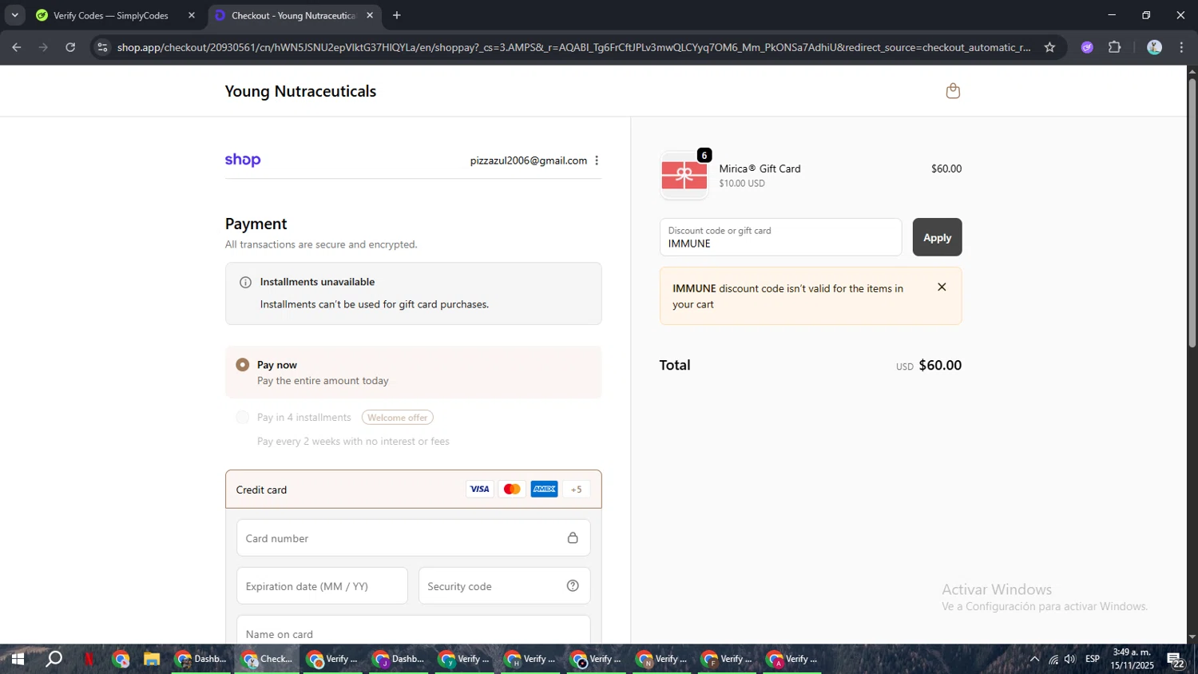Open account options three-dot menu
Image resolution: width=1198 pixels, height=674 pixels.
point(597,161)
